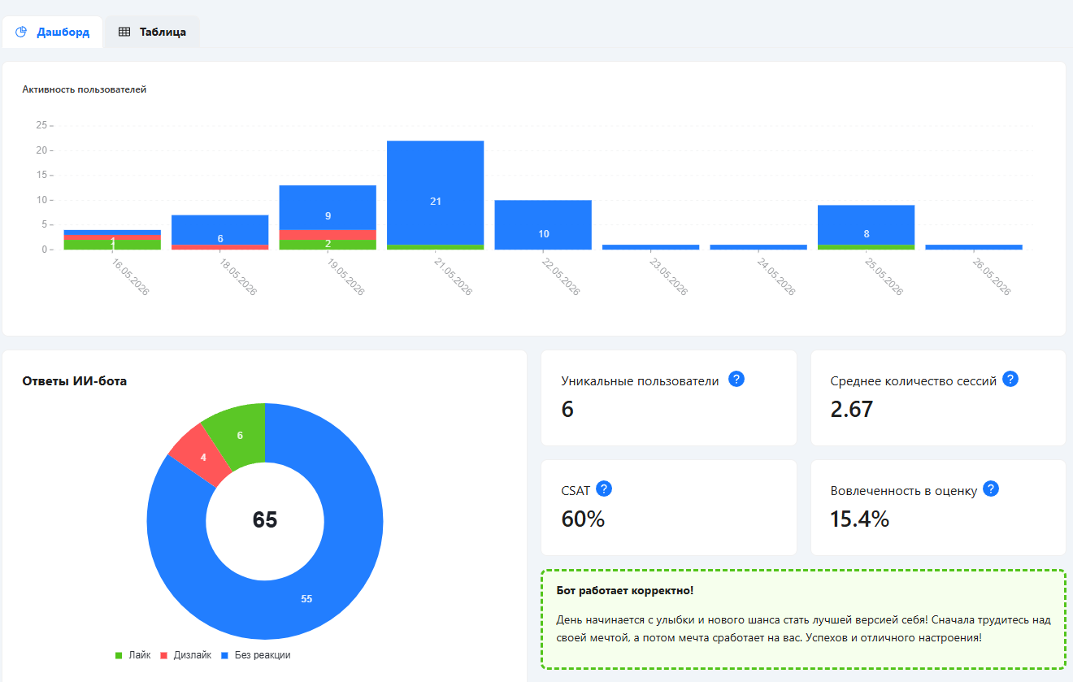Select the blue 55 donut segment
Screen dimensions: 1073x682
coord(306,598)
